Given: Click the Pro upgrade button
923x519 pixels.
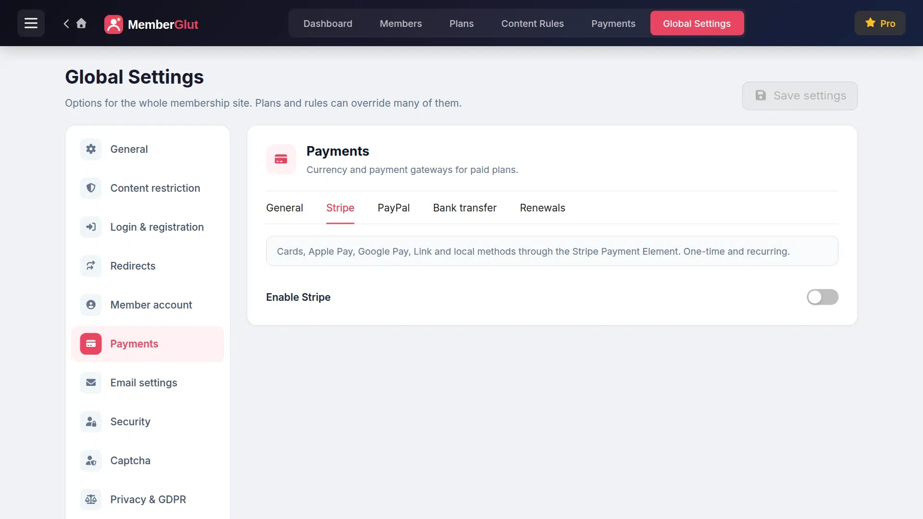Looking at the screenshot, I should [x=880, y=23].
